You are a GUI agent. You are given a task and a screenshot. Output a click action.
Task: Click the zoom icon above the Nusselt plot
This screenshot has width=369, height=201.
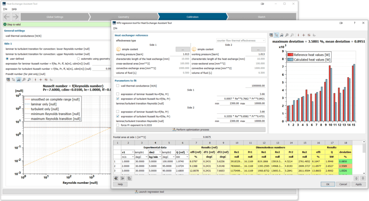click(x=18, y=80)
